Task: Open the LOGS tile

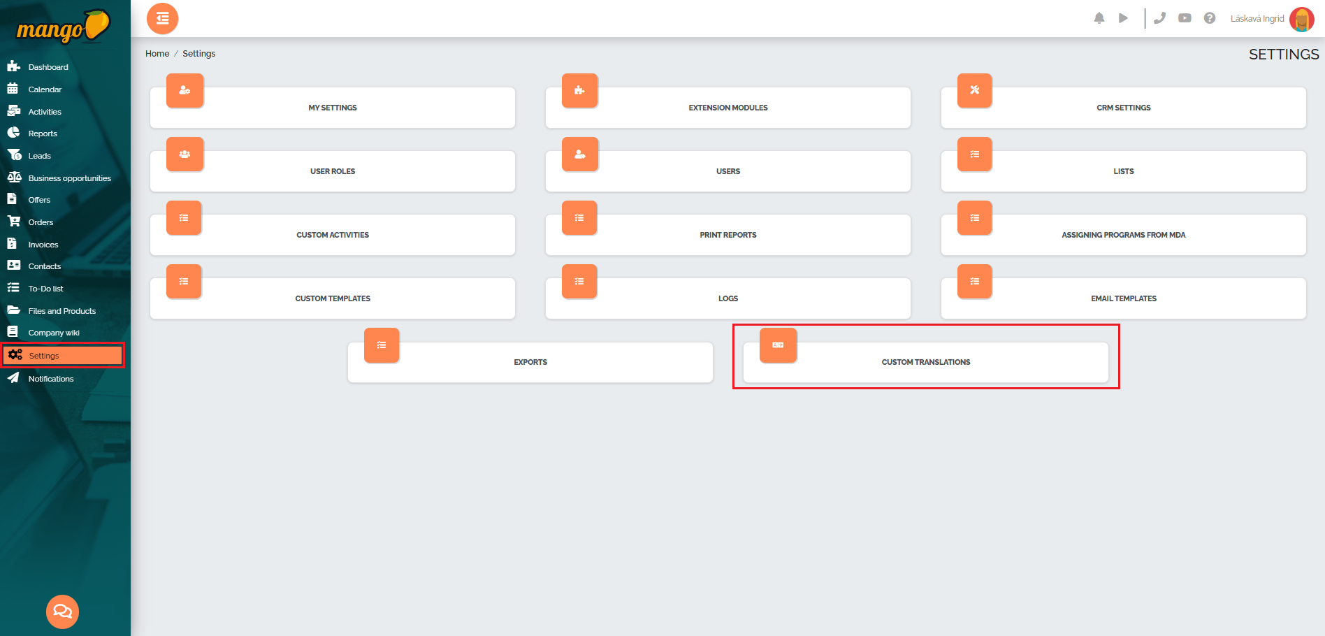Action: [728, 298]
